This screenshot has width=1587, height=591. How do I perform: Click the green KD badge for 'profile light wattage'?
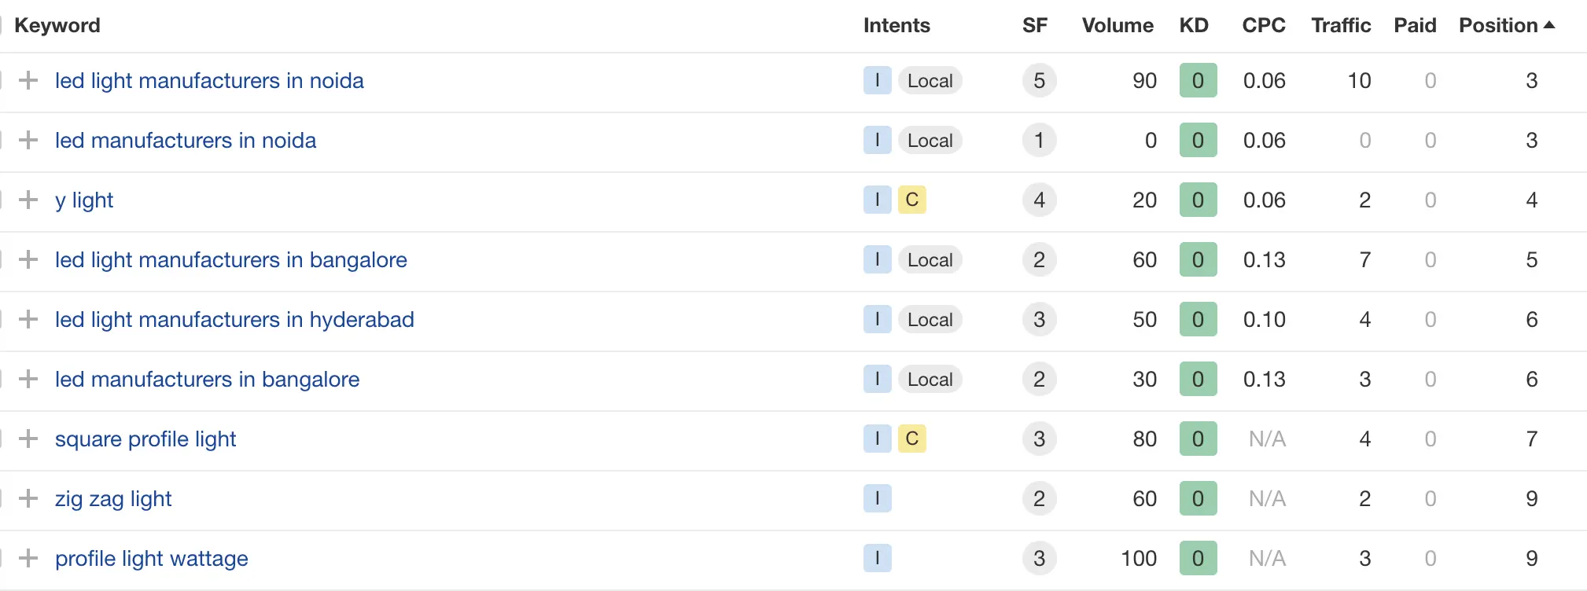pyautogui.click(x=1198, y=558)
